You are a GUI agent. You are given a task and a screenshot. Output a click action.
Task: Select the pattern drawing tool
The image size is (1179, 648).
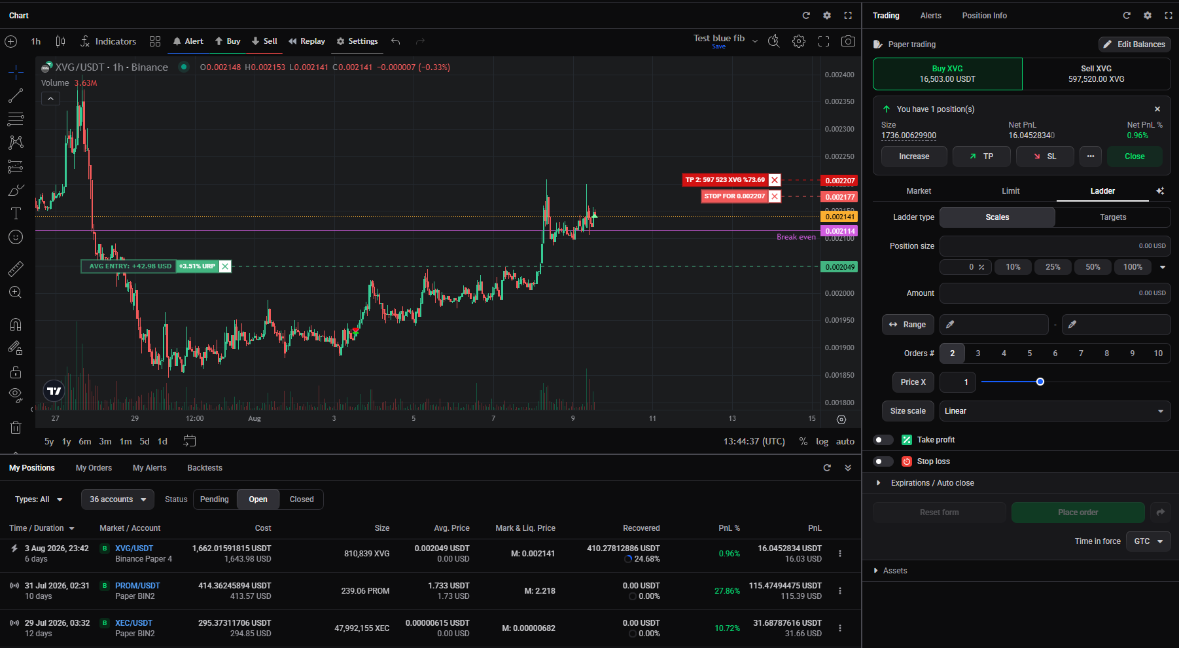[16, 143]
